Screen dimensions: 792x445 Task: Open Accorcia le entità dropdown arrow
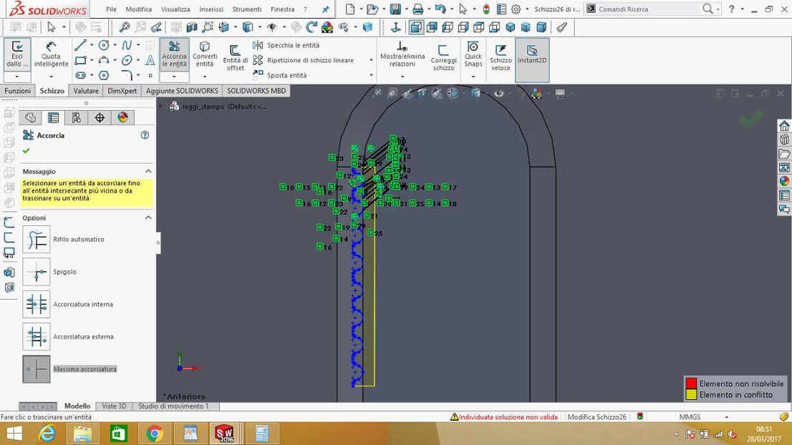[174, 77]
